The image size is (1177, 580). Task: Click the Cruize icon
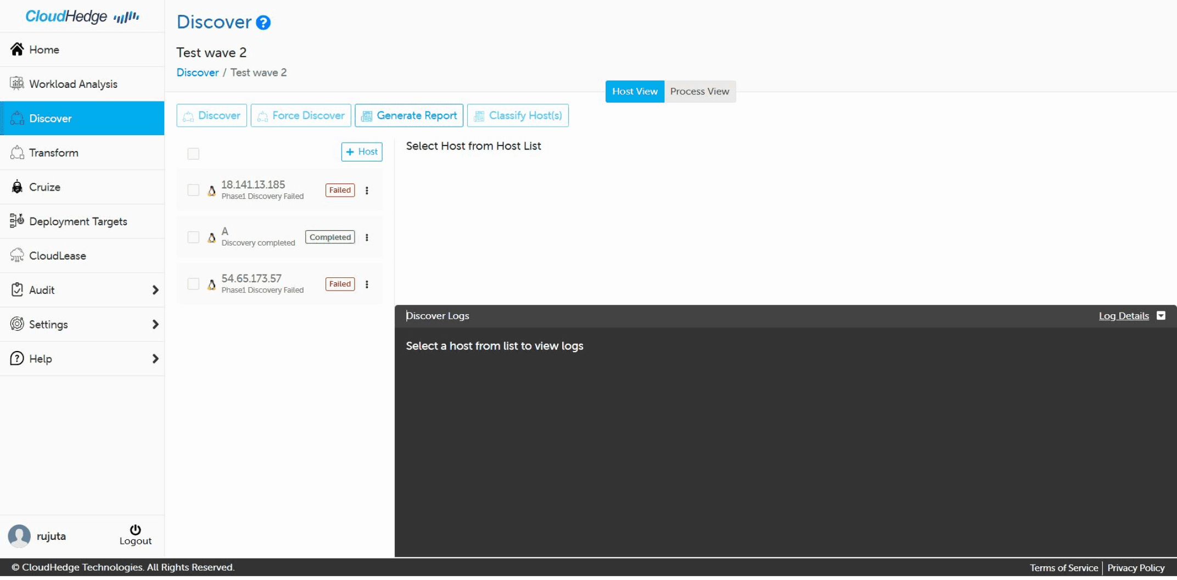tap(17, 186)
